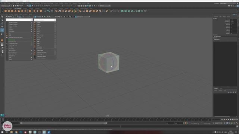This screenshot has width=239, height=134.
Task: Click the animation range slider bar
Action: click(x=63, y=123)
